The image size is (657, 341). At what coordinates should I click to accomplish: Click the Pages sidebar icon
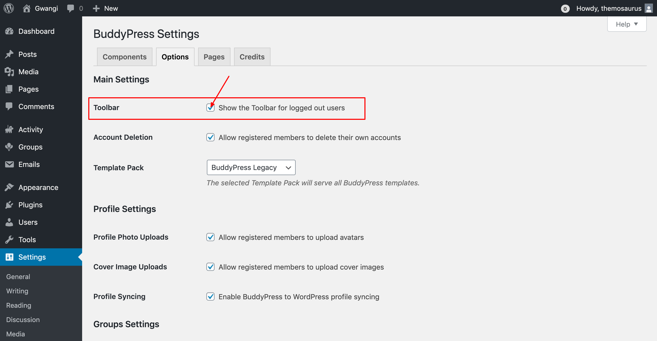click(9, 89)
